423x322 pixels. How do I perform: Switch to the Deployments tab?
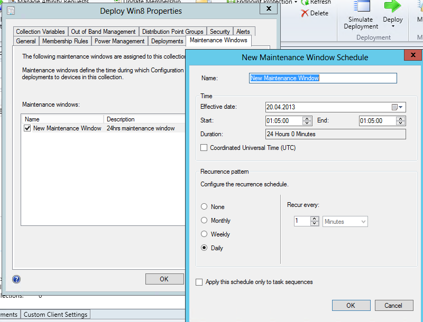pyautogui.click(x=167, y=41)
